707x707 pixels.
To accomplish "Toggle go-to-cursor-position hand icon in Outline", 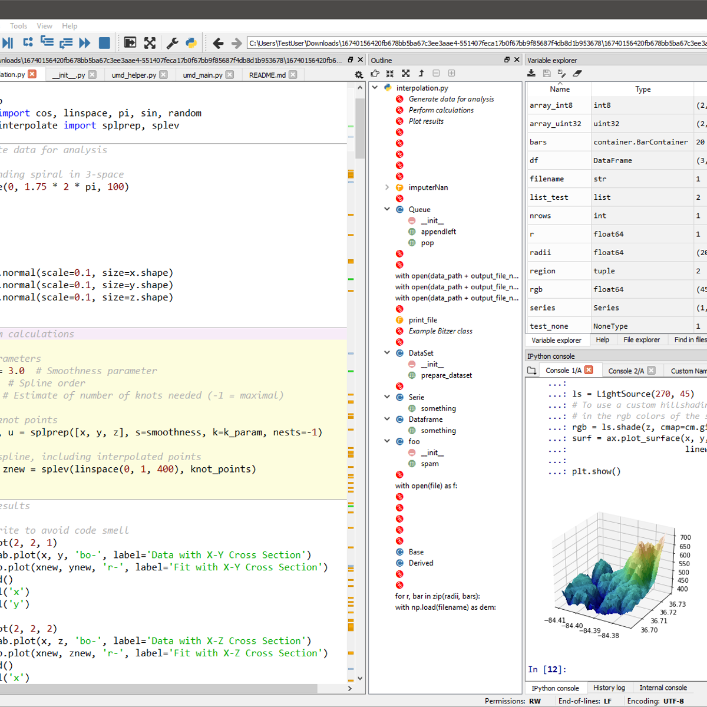I will pyautogui.click(x=375, y=73).
